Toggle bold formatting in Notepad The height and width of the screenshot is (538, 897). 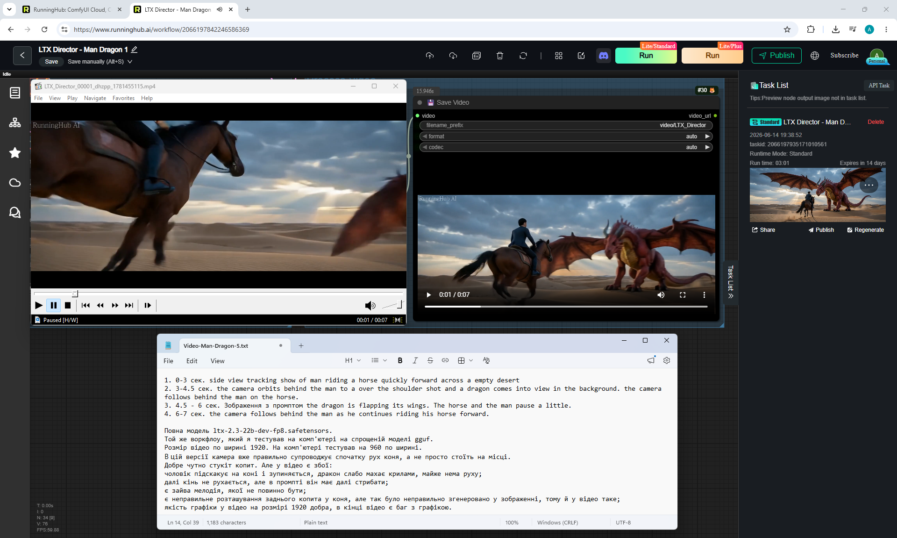(400, 360)
